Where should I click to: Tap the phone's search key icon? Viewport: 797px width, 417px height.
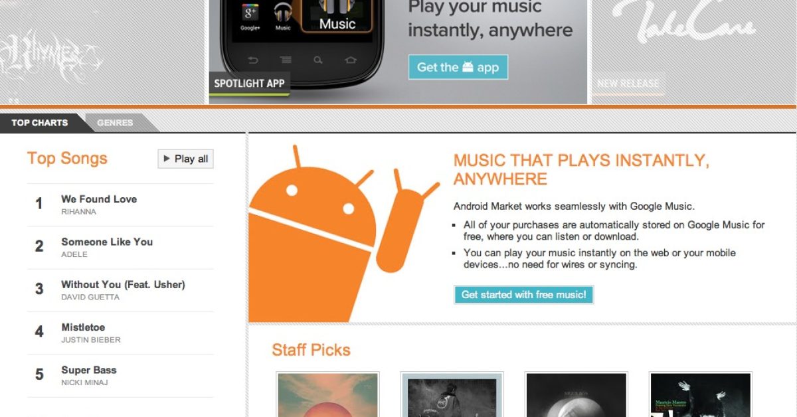pos(318,60)
